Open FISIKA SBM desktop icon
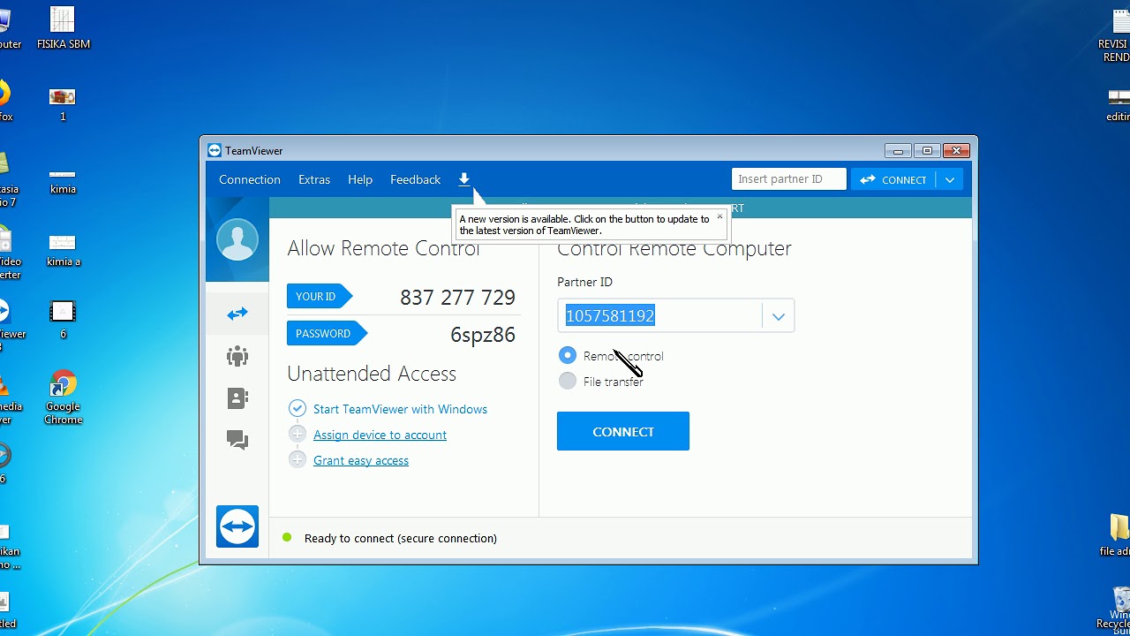This screenshot has width=1130, height=636. coord(63,27)
